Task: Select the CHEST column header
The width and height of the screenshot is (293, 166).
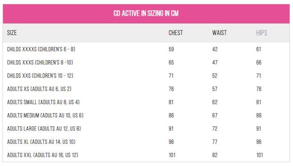Action: (176, 33)
